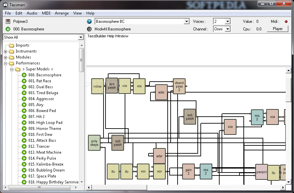Click the browser tree scroll up arrow

pos(82,45)
